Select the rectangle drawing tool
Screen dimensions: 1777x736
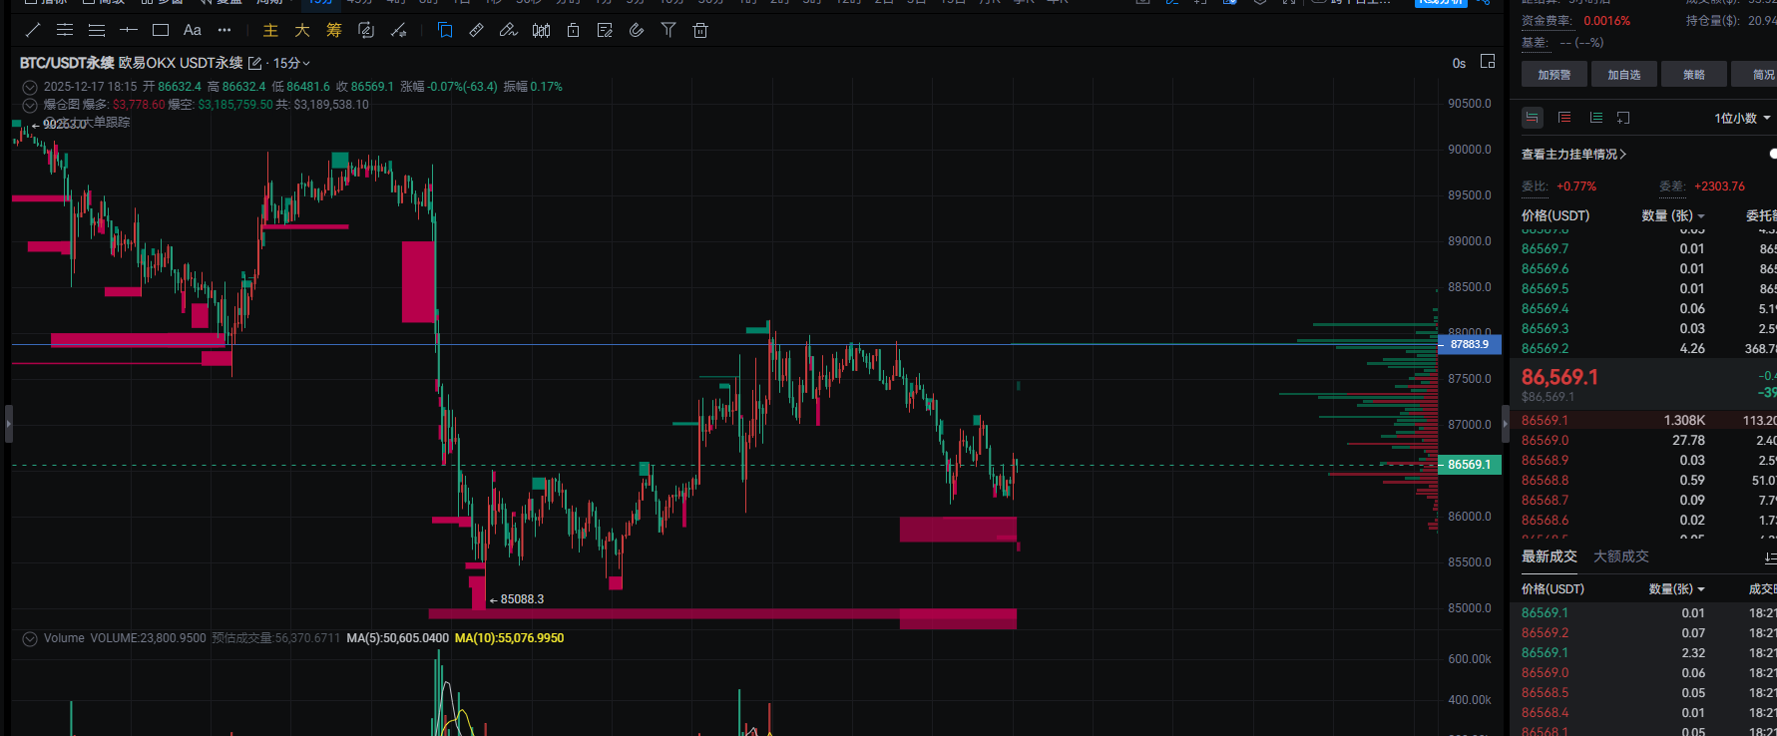pos(161,30)
